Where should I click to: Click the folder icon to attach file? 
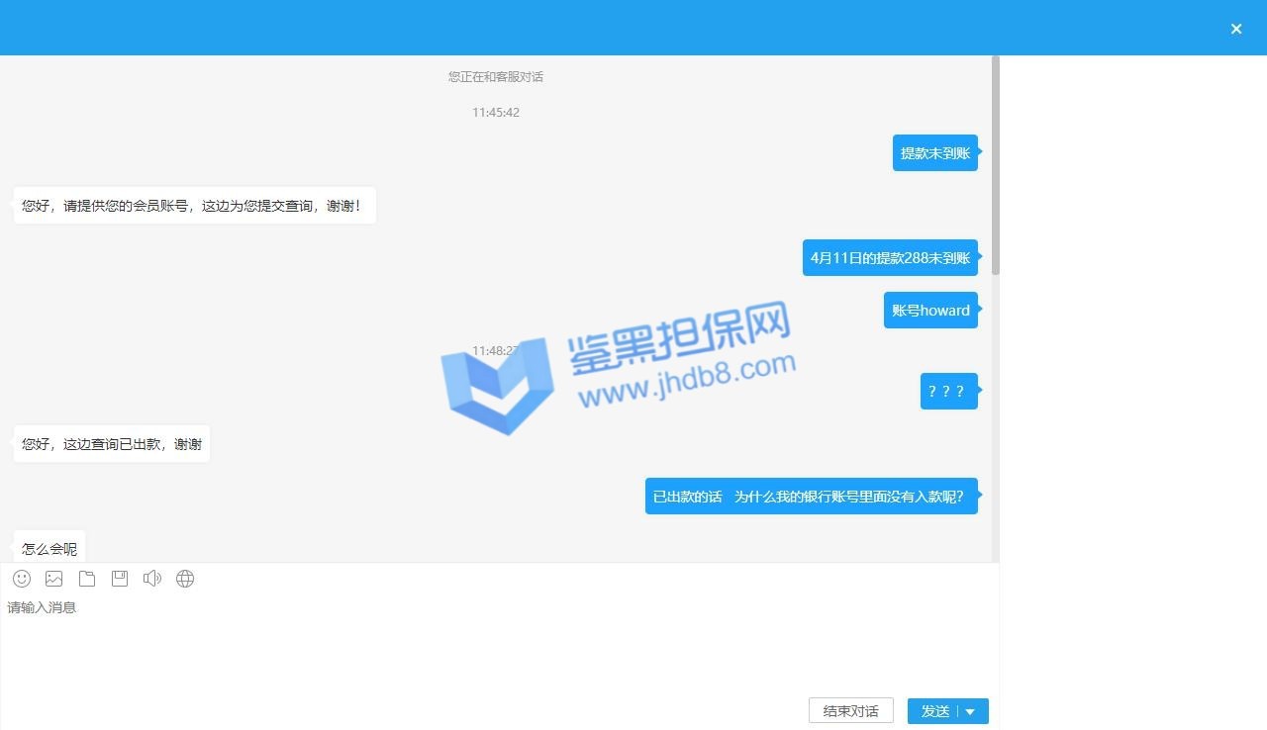point(87,579)
